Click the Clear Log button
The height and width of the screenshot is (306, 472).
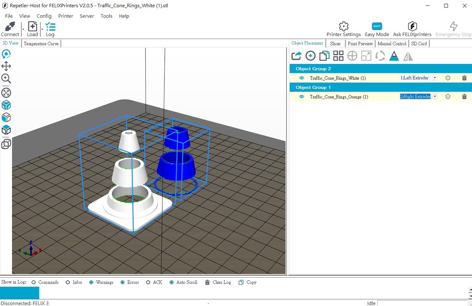point(218,282)
